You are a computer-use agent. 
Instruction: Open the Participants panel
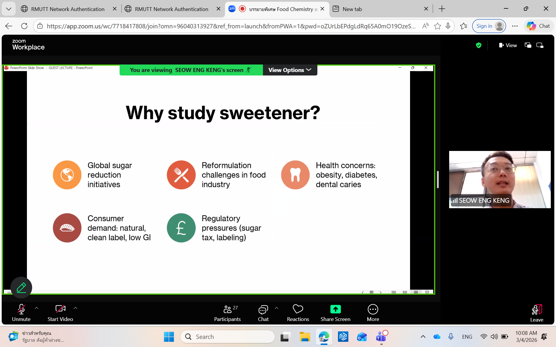[x=227, y=313]
